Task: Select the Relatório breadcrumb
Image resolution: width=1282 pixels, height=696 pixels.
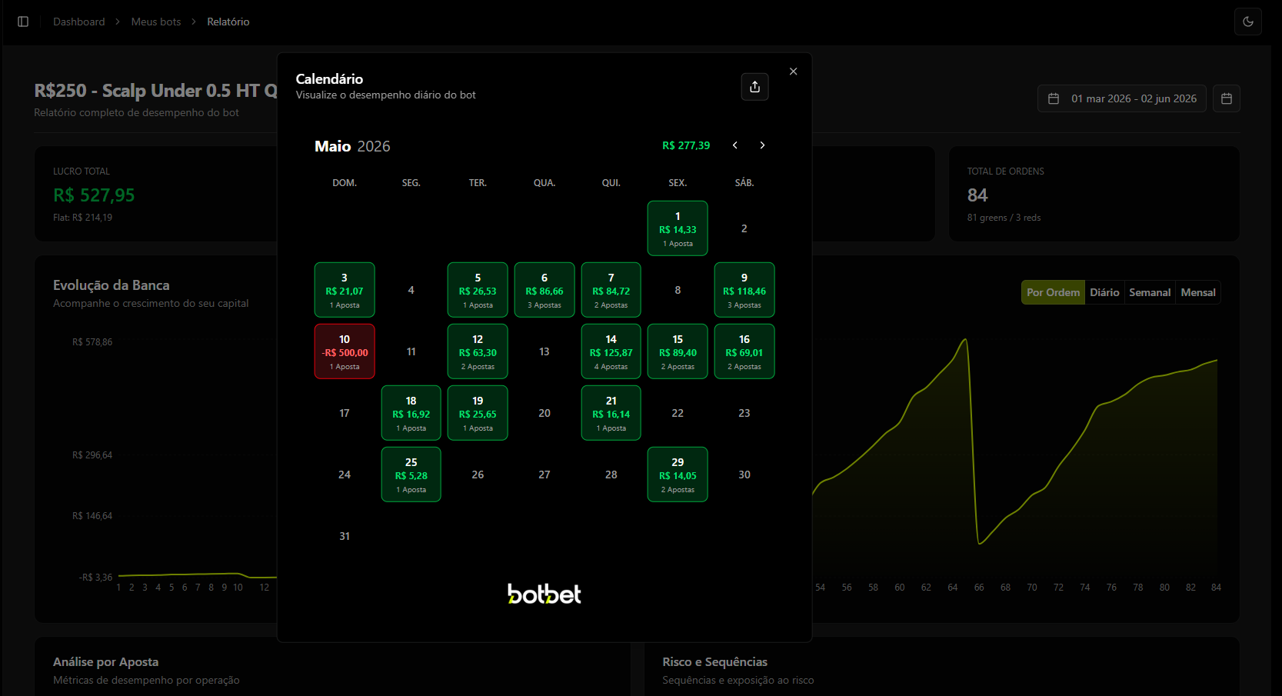Action: click(x=228, y=22)
